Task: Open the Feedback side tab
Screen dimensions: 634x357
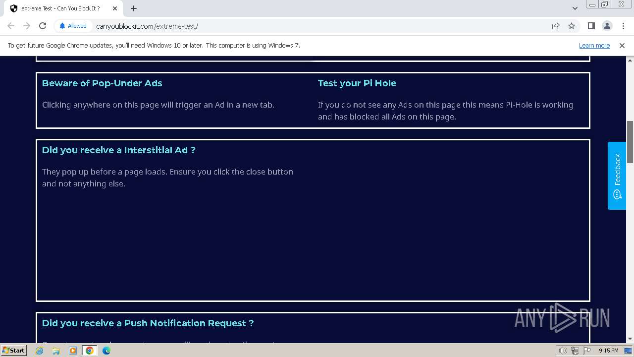Action: tap(617, 176)
